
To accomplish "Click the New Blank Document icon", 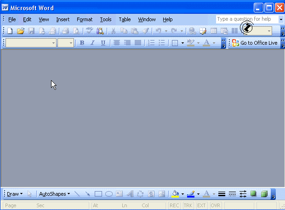I will pyautogui.click(x=10, y=31).
